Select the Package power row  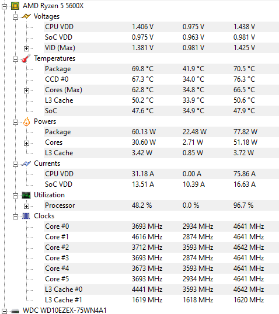(x=161, y=132)
